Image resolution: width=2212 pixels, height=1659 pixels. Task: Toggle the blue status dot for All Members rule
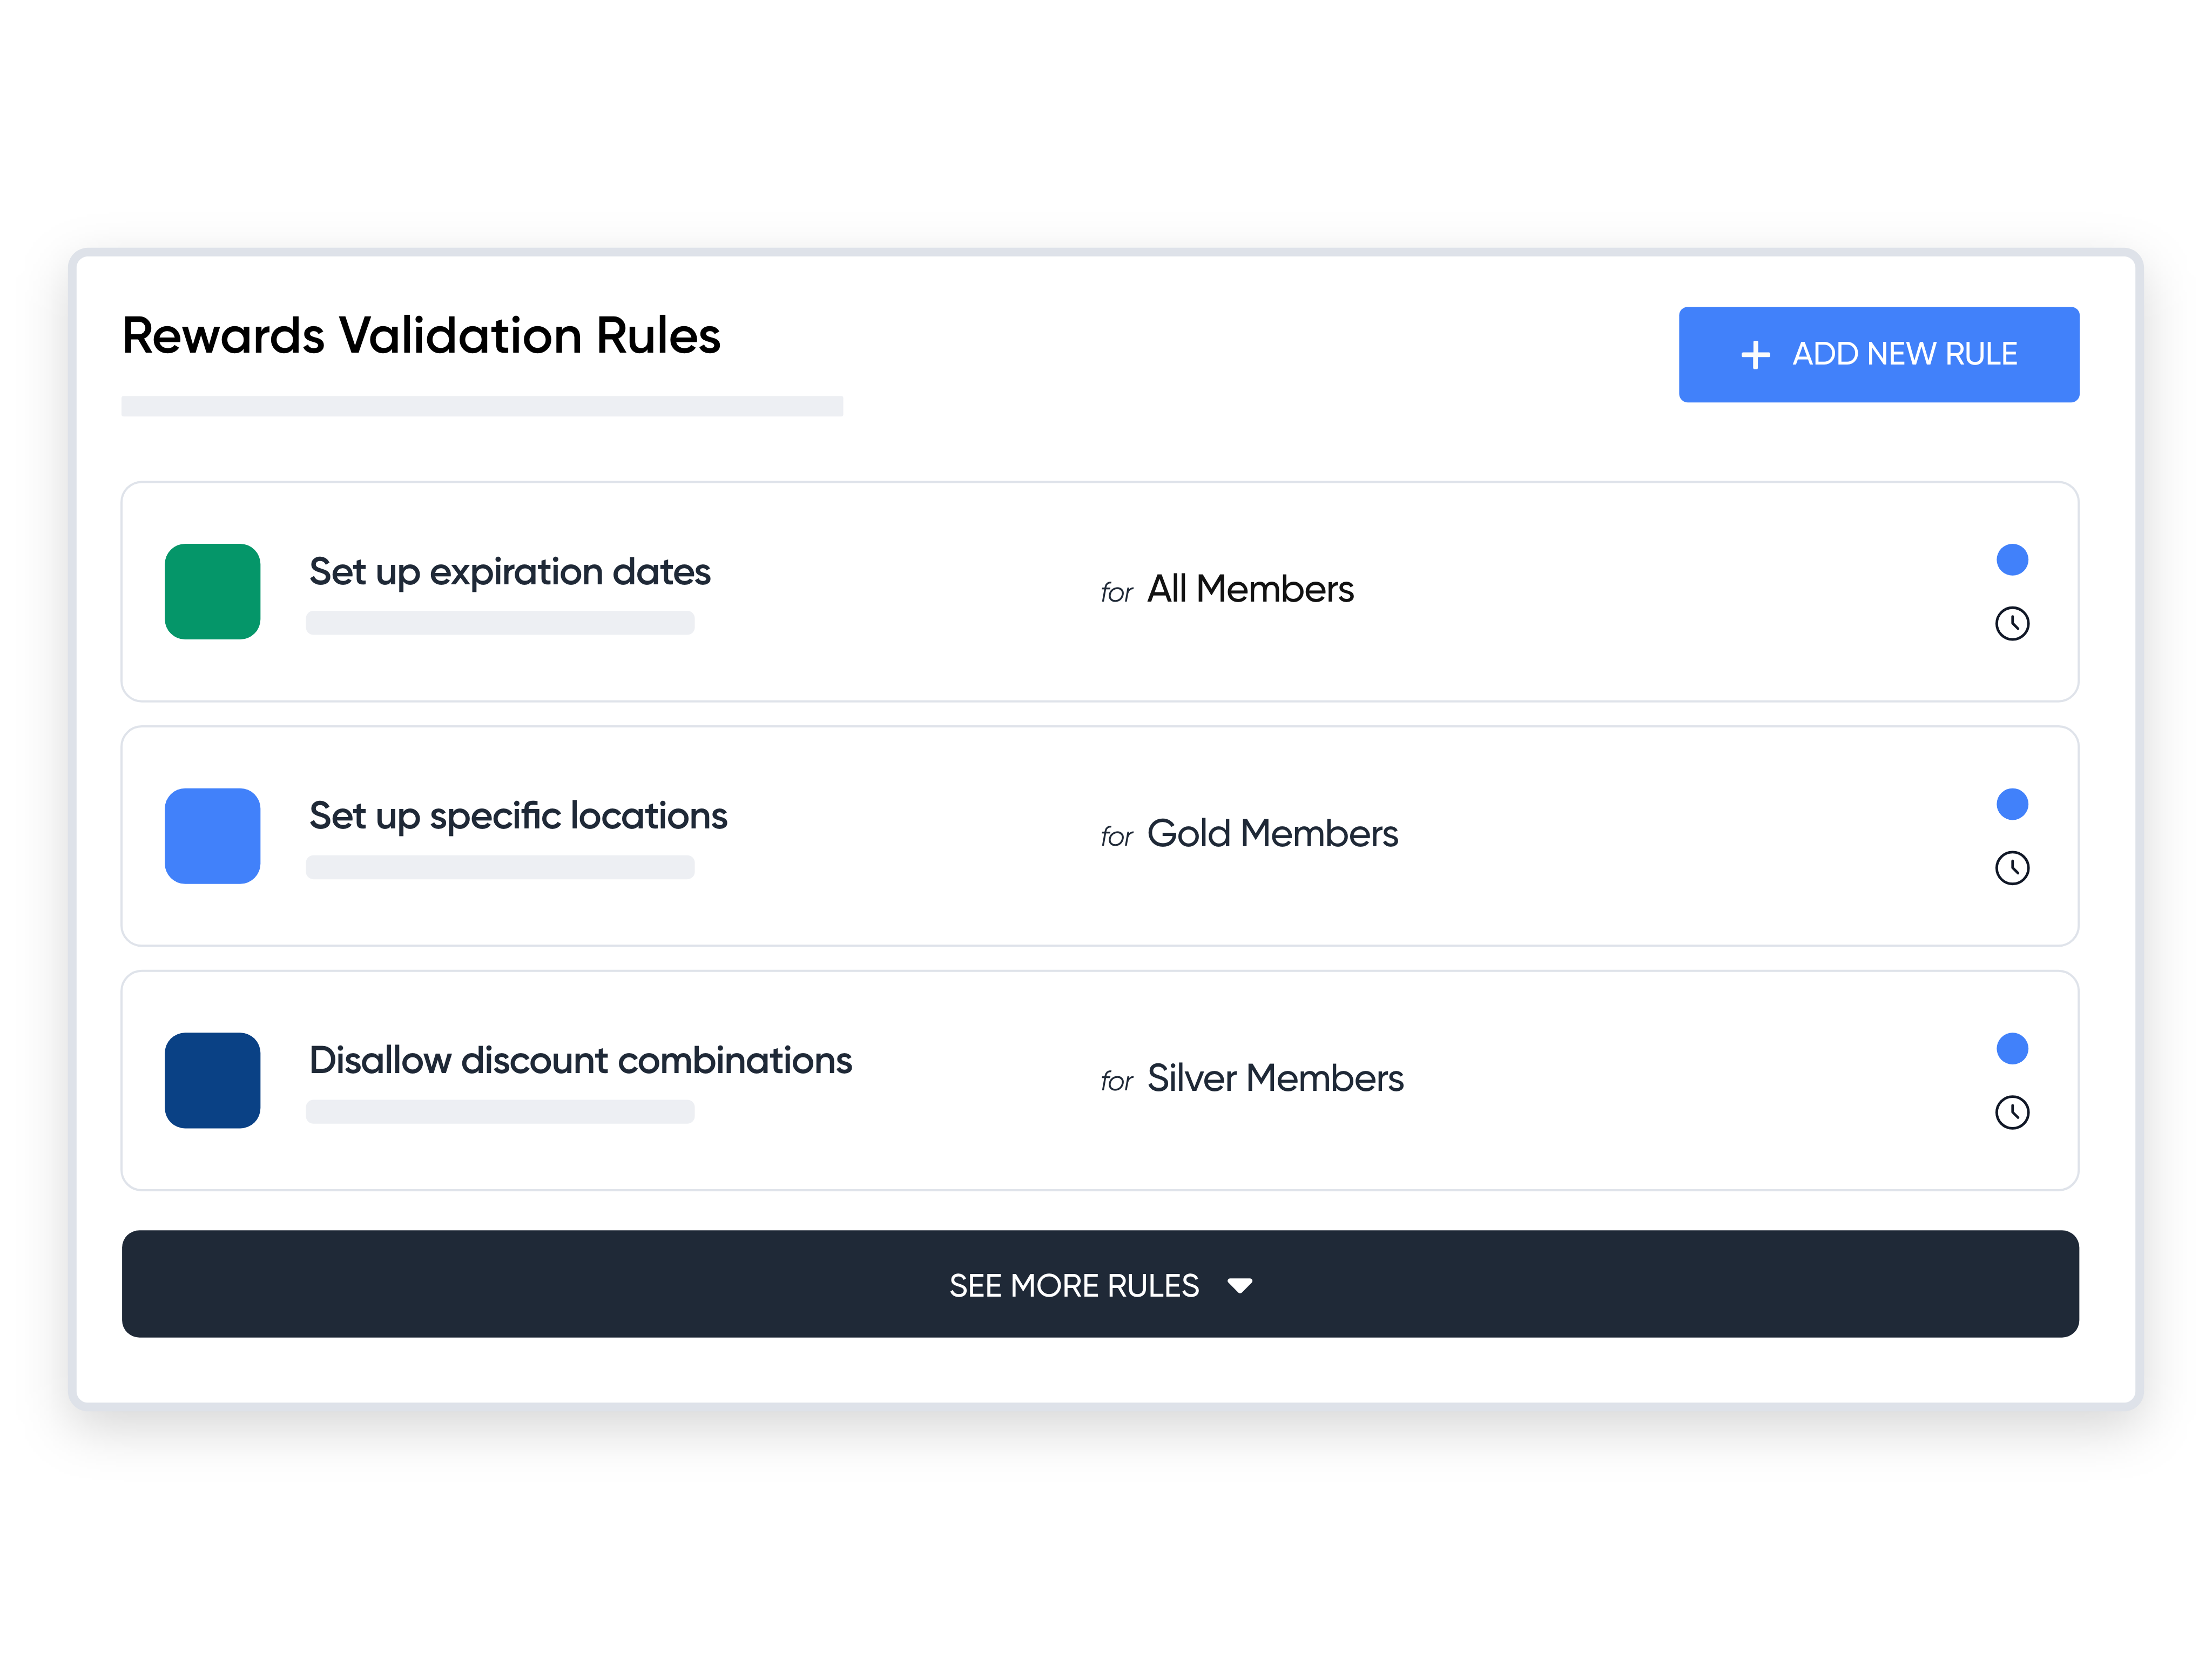coord(2013,560)
